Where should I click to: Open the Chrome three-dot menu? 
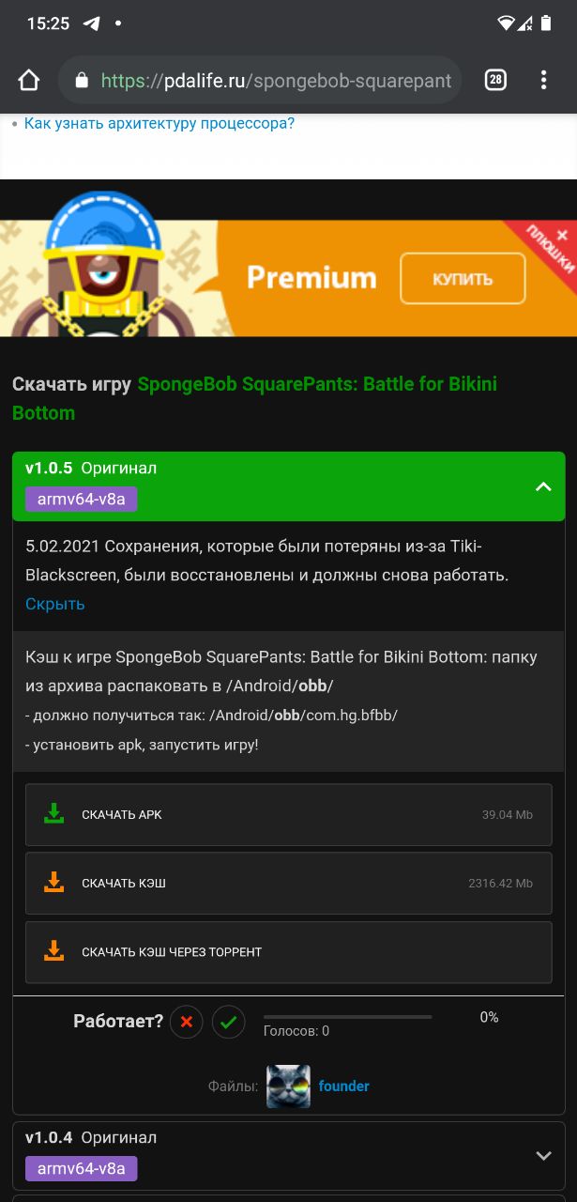[544, 81]
